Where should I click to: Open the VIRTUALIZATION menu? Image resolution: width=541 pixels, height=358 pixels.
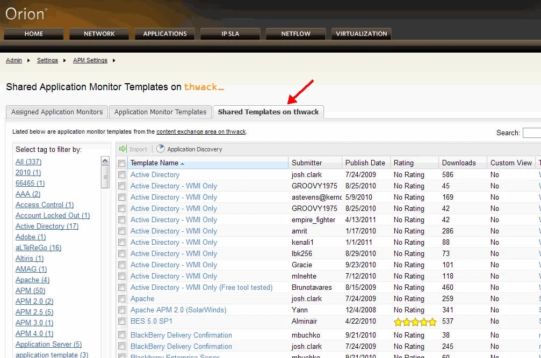[361, 34]
